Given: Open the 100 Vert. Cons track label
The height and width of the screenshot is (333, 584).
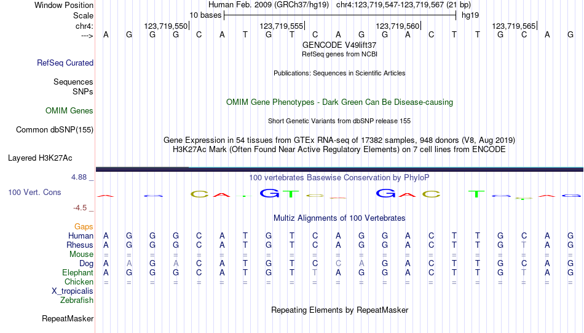Looking at the screenshot, I should pos(34,192).
